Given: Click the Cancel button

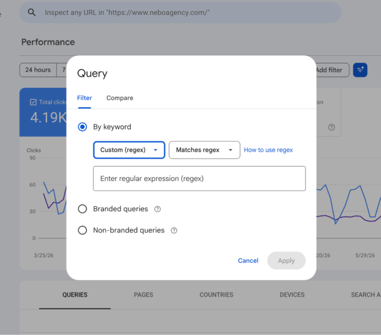Looking at the screenshot, I should tap(248, 260).
